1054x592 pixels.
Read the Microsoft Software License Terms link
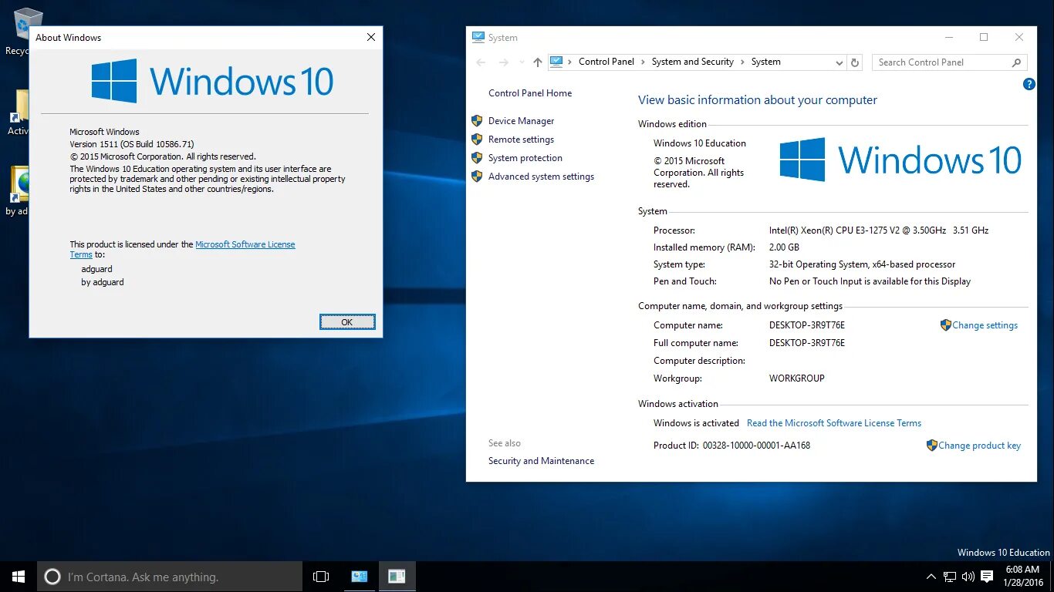coord(834,423)
